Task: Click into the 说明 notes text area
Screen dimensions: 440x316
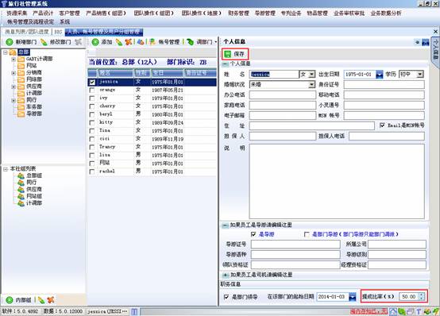Action: coord(337,182)
